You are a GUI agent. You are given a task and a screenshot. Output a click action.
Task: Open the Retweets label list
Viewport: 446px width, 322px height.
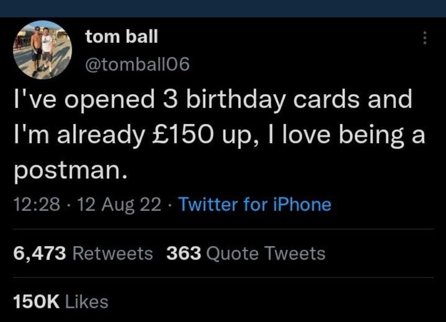[112, 253]
